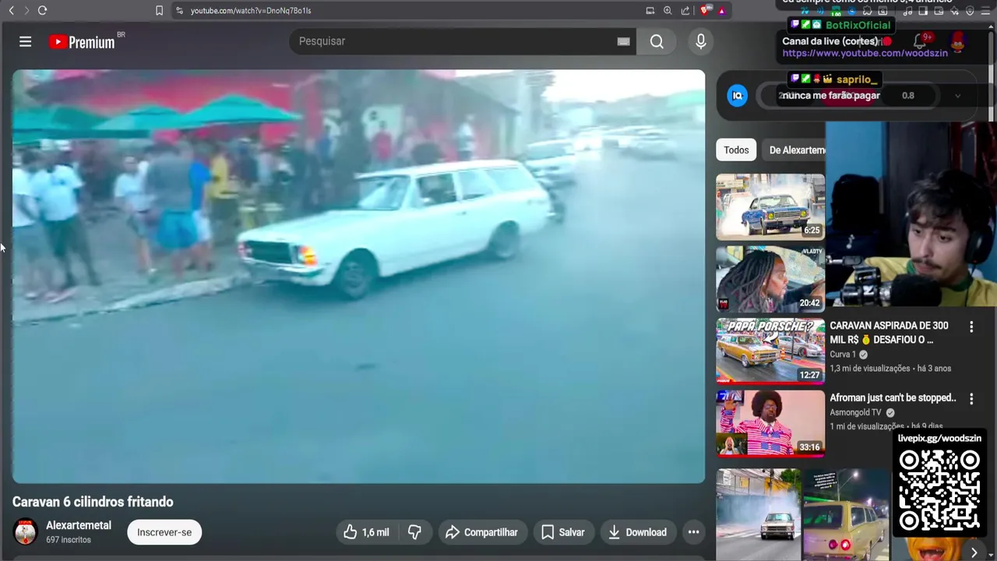View site information icon in address bar
The image size is (997, 561).
point(179,10)
